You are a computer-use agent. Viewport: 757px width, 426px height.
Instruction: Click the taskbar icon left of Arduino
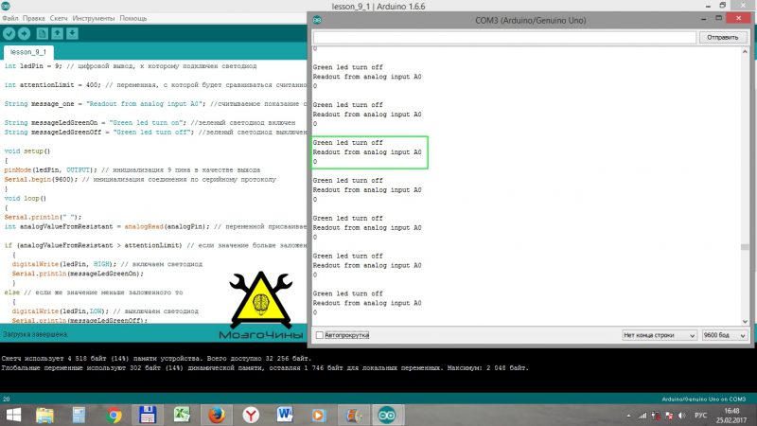coord(354,415)
